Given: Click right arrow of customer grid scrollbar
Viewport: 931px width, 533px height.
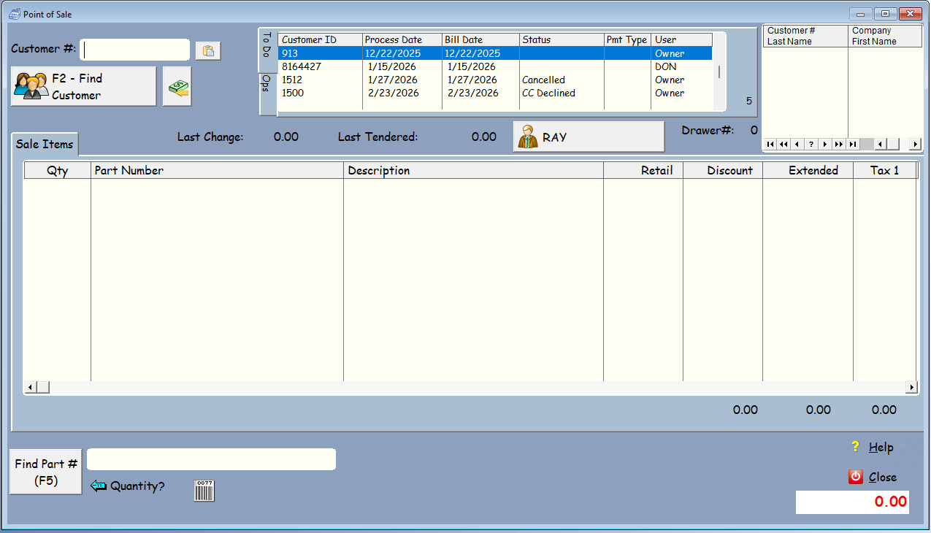Looking at the screenshot, I should [916, 144].
